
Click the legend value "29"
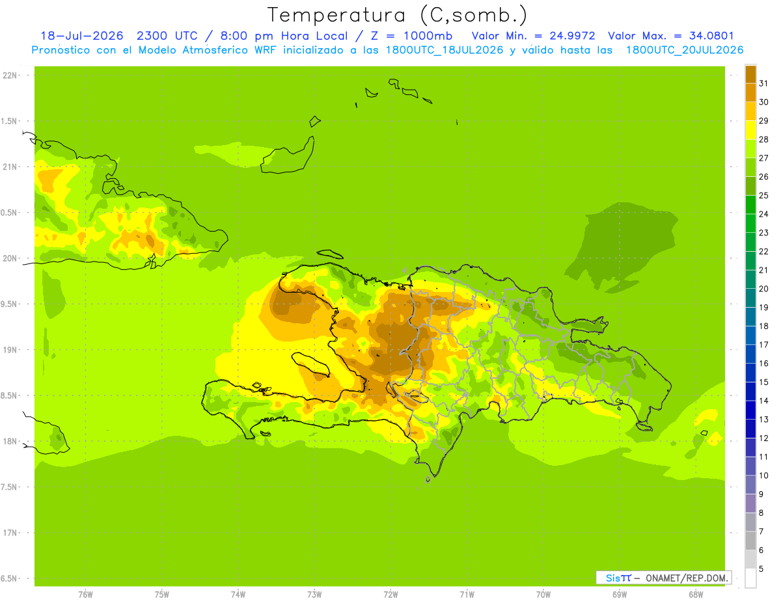click(x=763, y=121)
